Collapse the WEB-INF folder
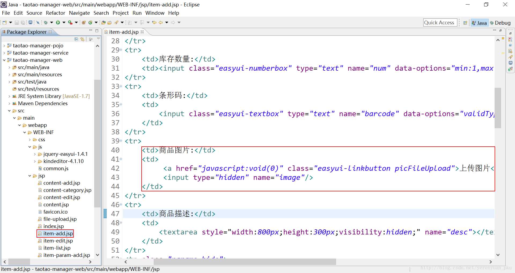The image size is (515, 273). 24,132
